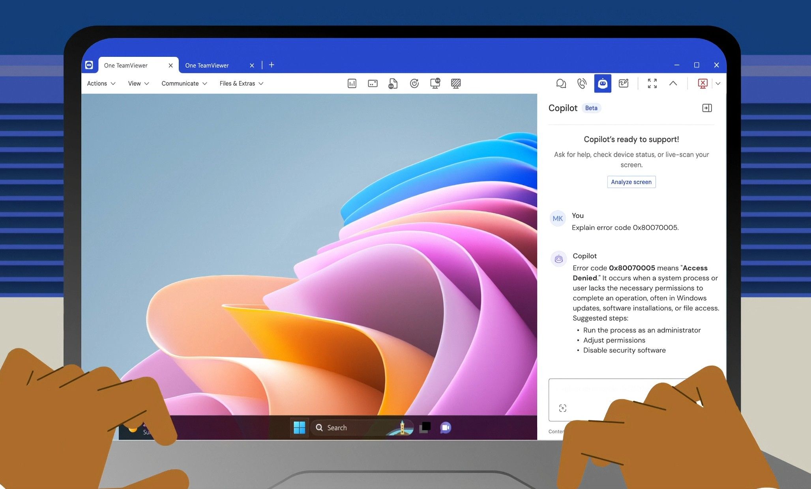Collapse the toolbar with the up chevron
This screenshot has height=489, width=811.
[673, 84]
